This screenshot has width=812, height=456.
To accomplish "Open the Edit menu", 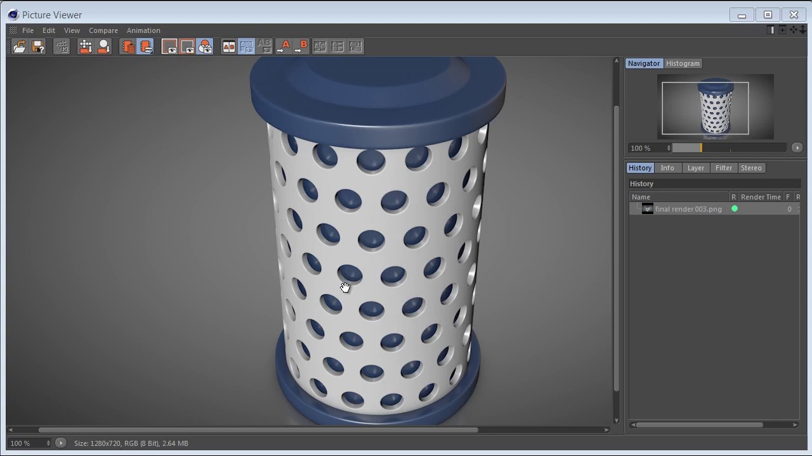I will pyautogui.click(x=49, y=30).
